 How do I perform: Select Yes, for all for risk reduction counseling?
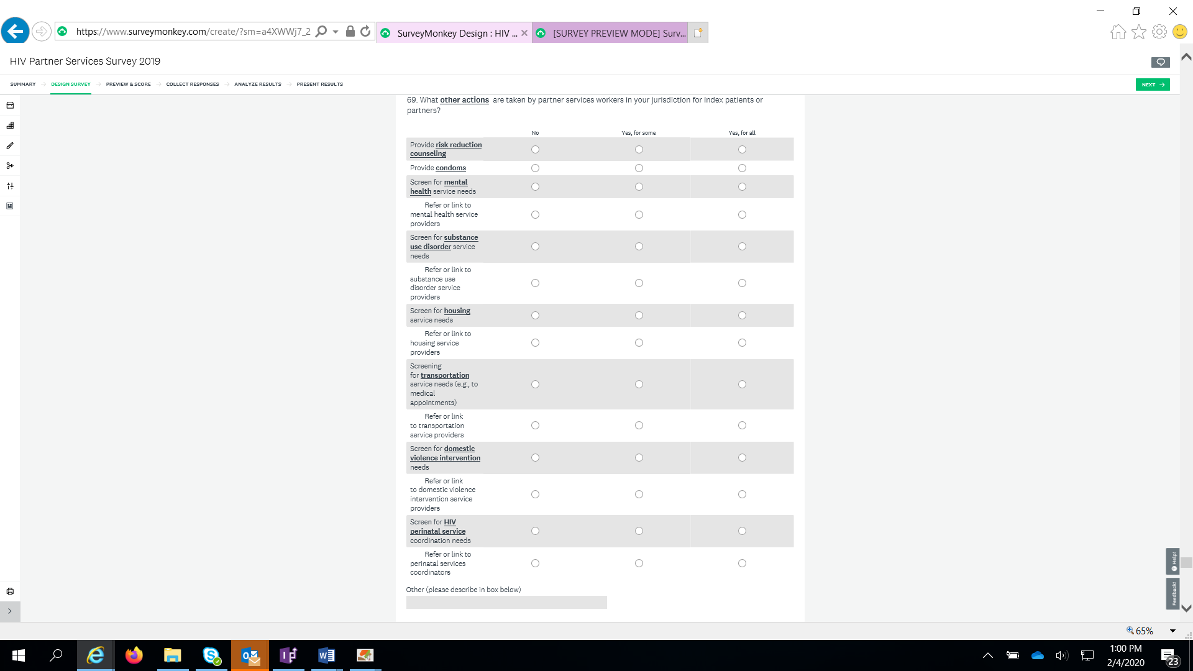742,150
